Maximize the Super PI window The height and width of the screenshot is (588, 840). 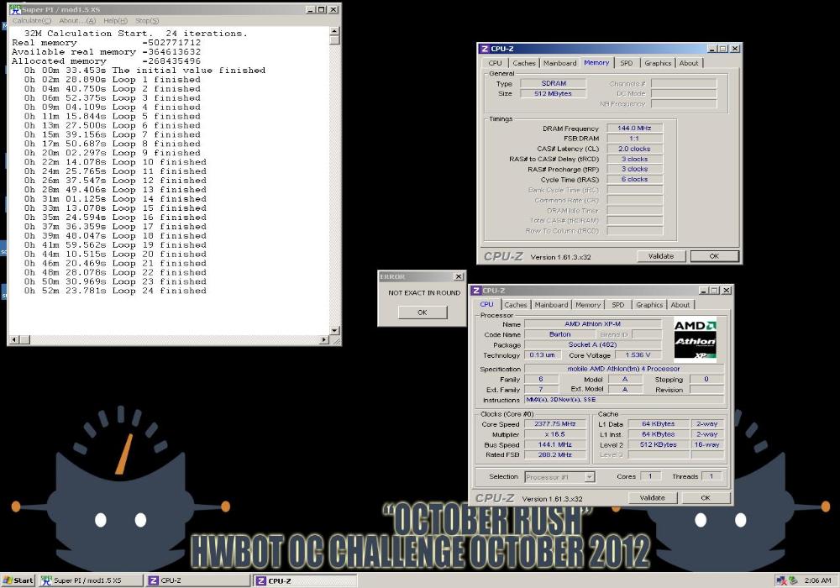tap(321, 9)
